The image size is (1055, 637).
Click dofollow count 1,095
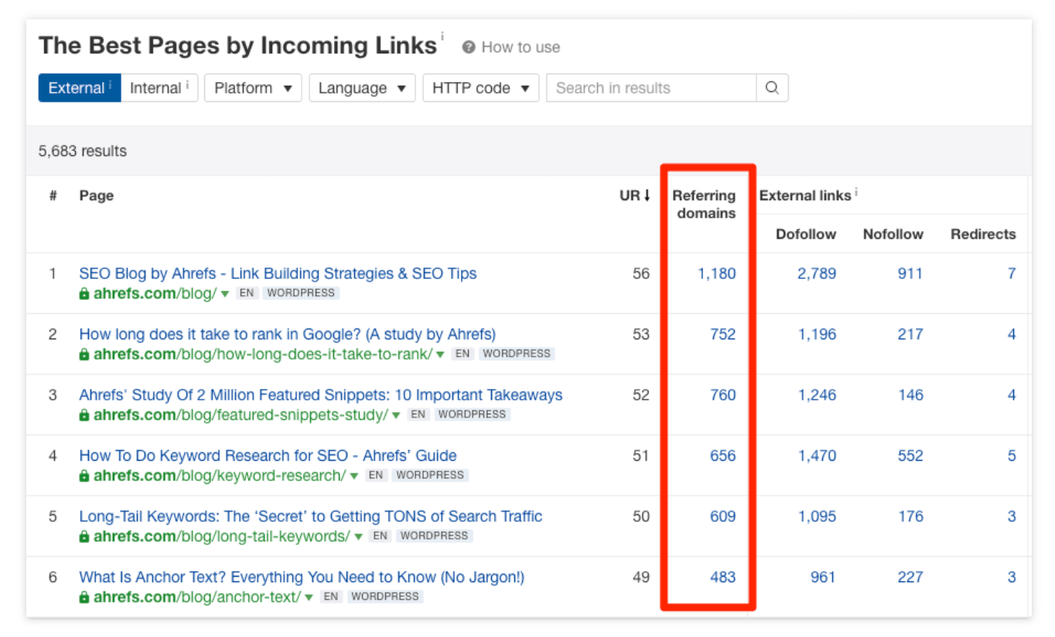pos(818,516)
